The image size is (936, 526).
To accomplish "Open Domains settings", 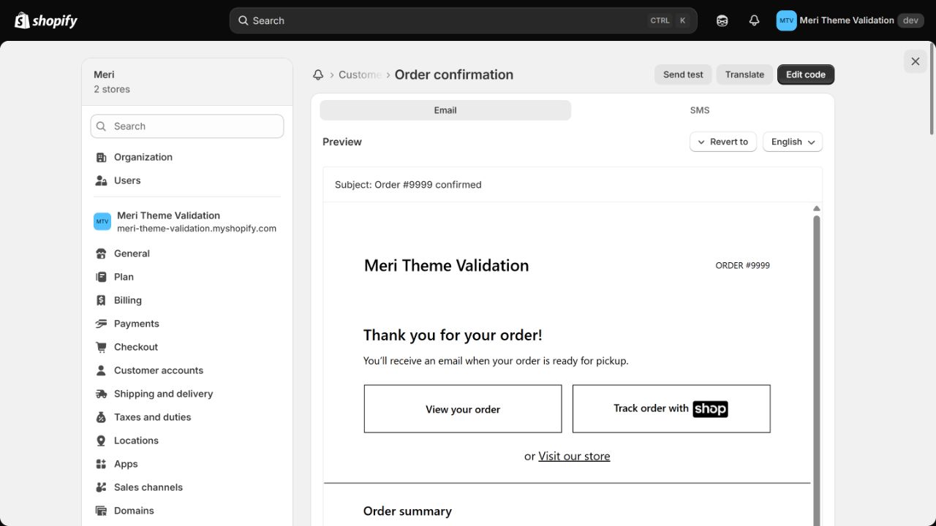I will 187,511.
